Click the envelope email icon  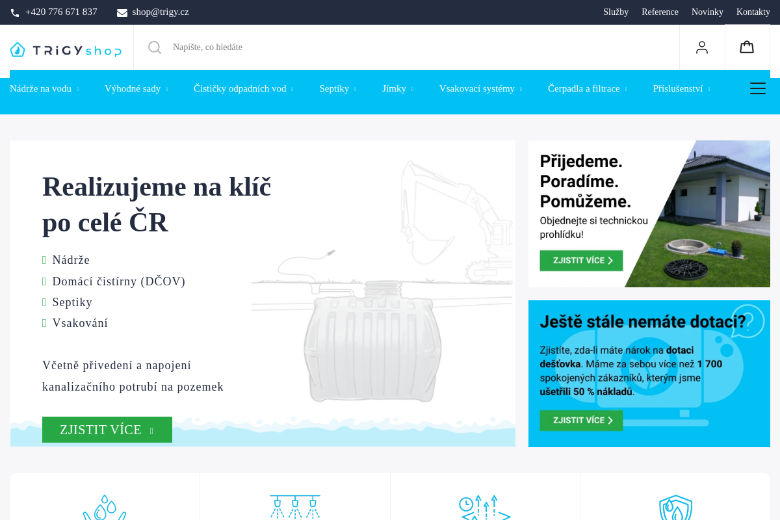coord(122,12)
